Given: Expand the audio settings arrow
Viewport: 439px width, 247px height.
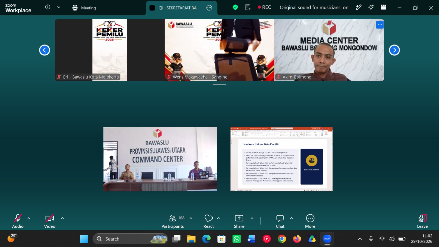Looking at the screenshot, I should coord(29,218).
